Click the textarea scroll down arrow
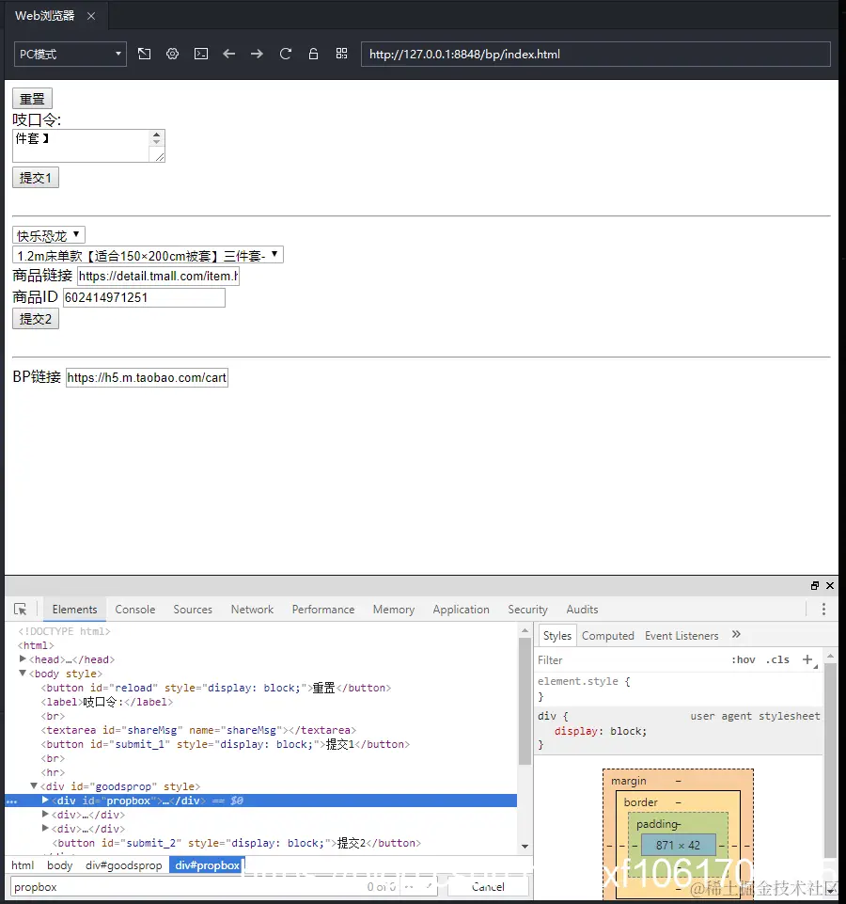The width and height of the screenshot is (846, 904). 156,142
